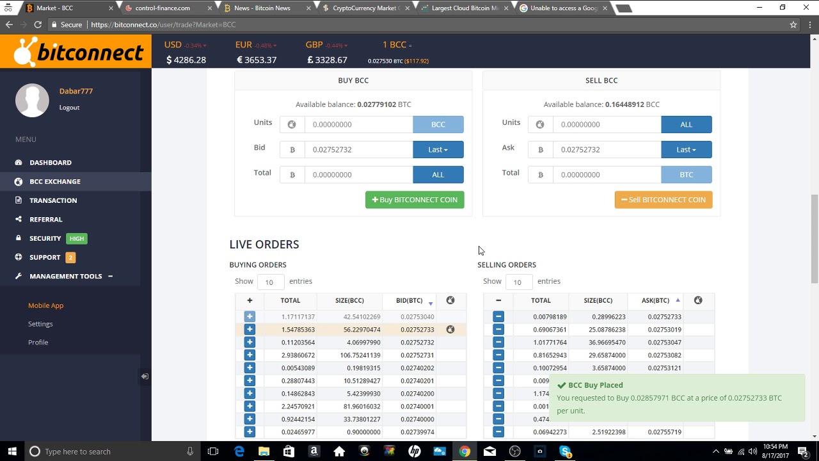Click coin icon in highlighted 0.02752733 buy row
Image resolution: width=819 pixels, height=461 pixels.
pos(450,329)
